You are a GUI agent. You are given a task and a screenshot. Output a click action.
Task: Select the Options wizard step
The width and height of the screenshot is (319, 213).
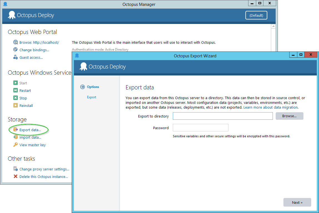click(93, 87)
